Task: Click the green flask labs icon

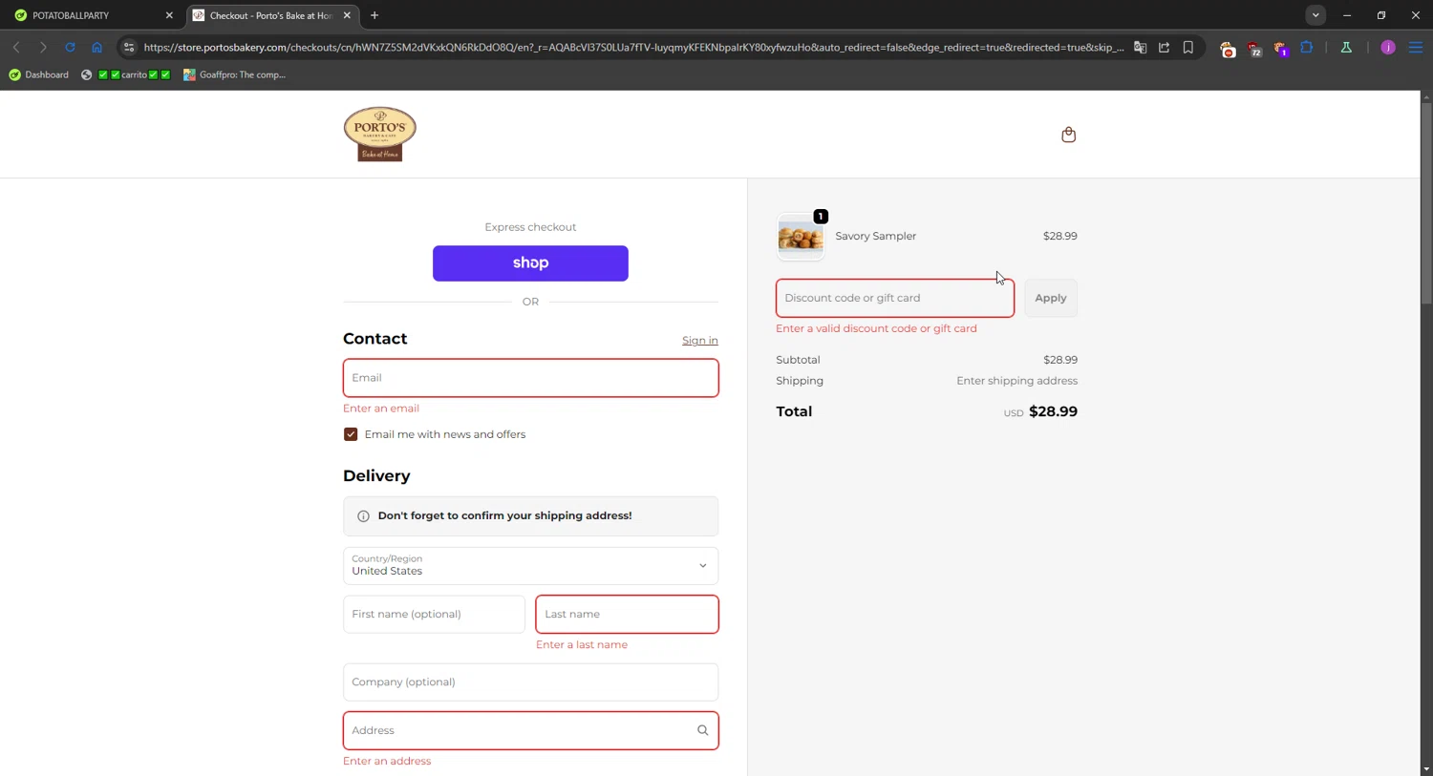Action: coord(1346,47)
